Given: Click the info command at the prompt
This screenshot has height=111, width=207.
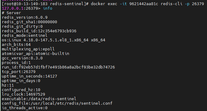Looking at the screenshot, I should [x=48, y=8].
